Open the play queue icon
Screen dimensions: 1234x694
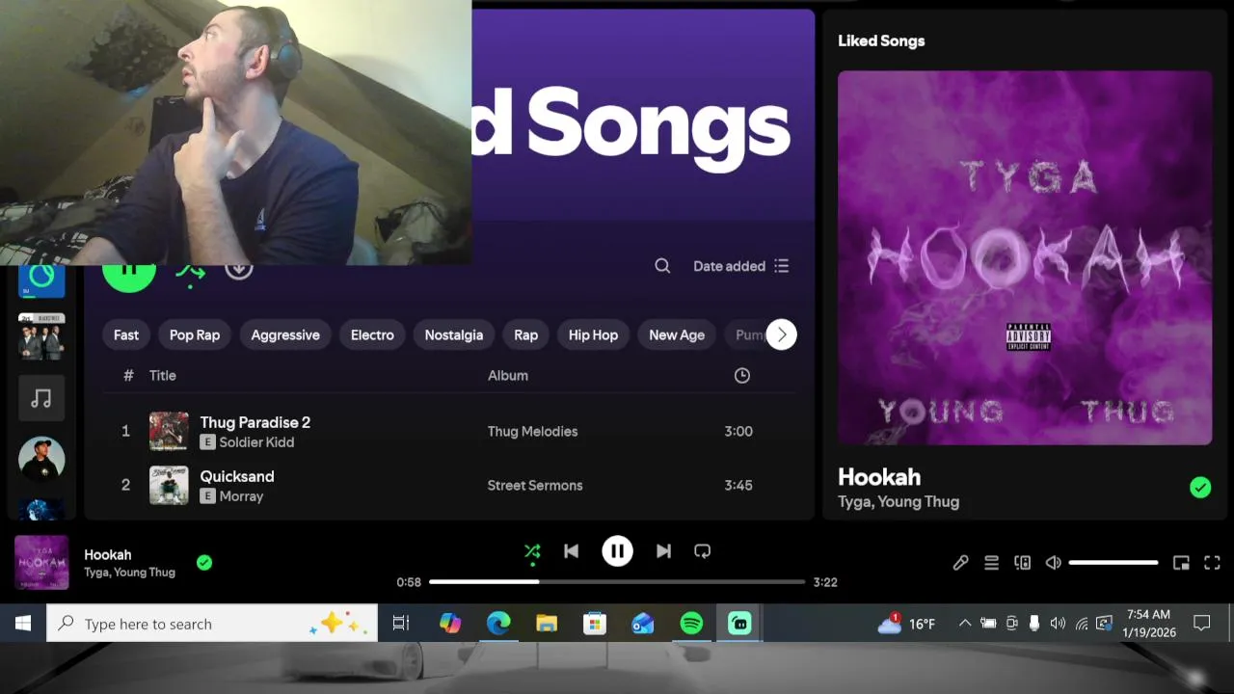pos(991,563)
